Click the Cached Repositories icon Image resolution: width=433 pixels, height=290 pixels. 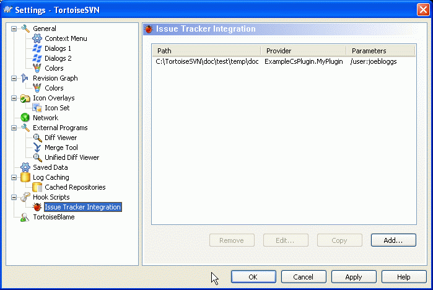coord(37,187)
